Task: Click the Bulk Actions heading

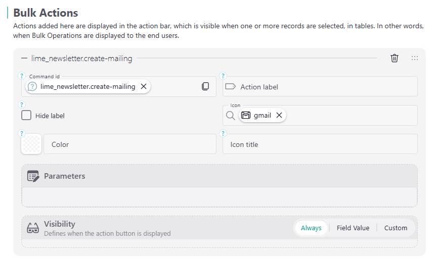Action: tap(46, 13)
